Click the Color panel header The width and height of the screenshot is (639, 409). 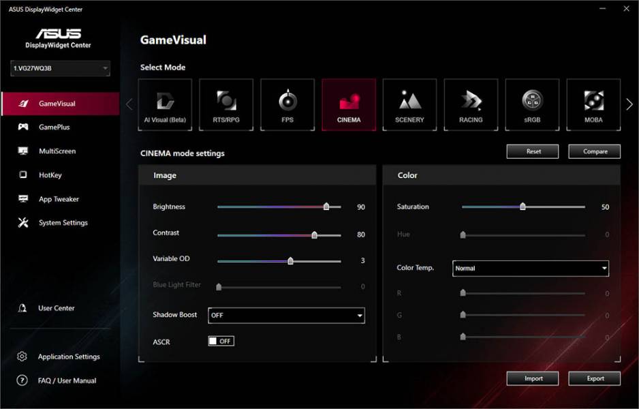(501, 175)
